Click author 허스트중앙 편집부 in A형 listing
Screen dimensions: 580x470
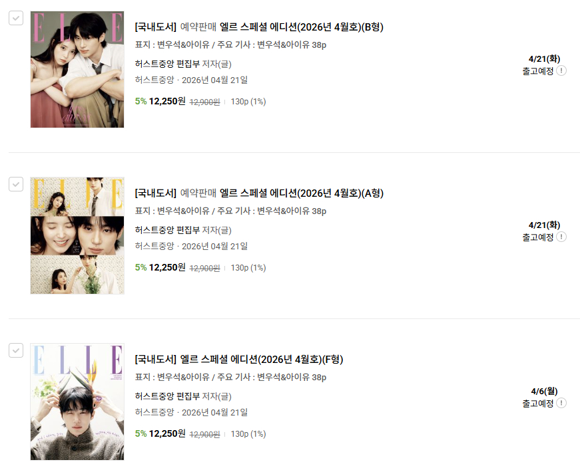(167, 230)
